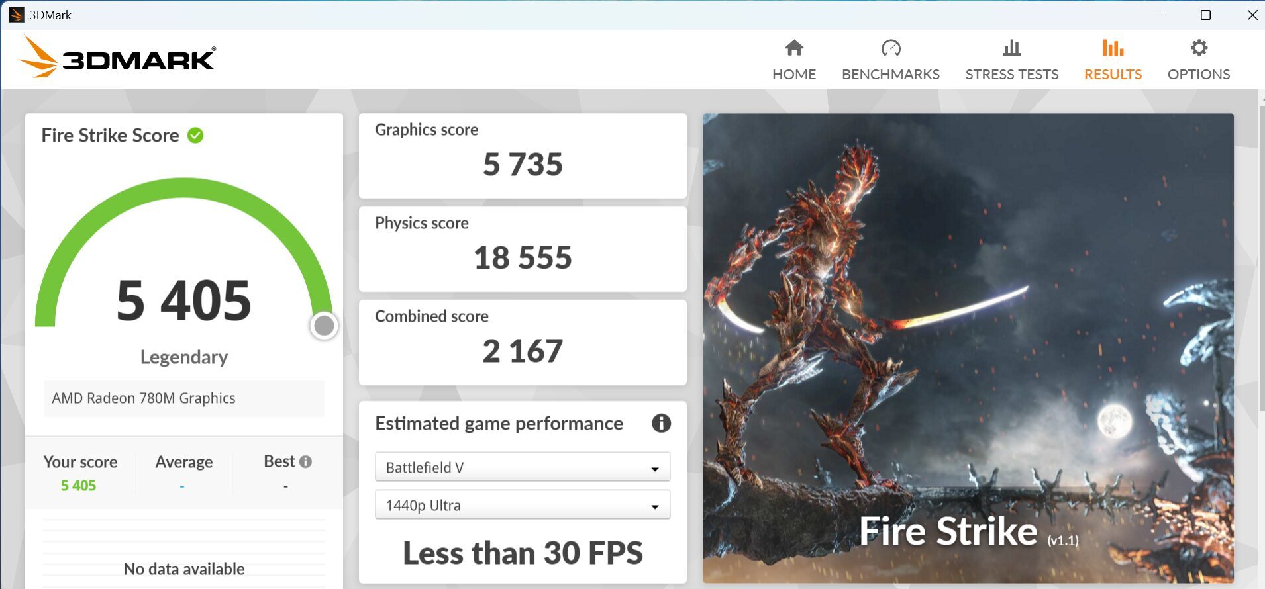Click the Legendary rating label

(x=184, y=357)
